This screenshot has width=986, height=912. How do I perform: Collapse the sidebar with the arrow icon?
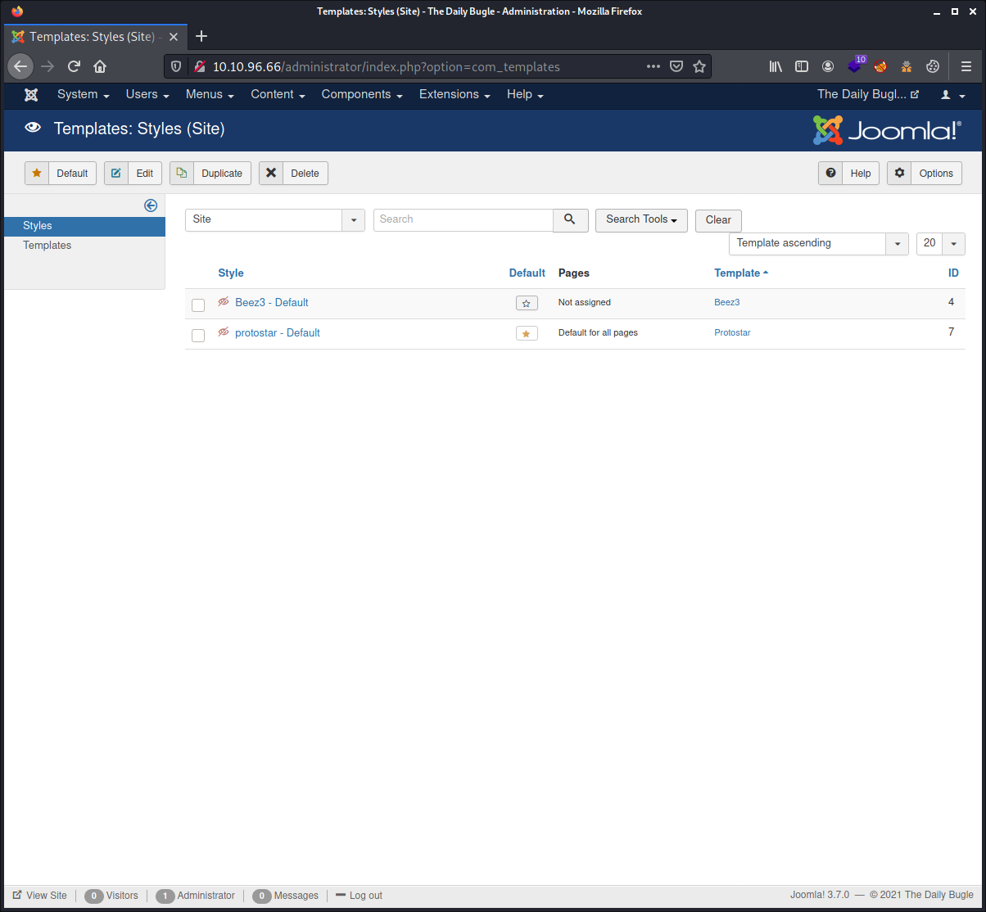(151, 205)
